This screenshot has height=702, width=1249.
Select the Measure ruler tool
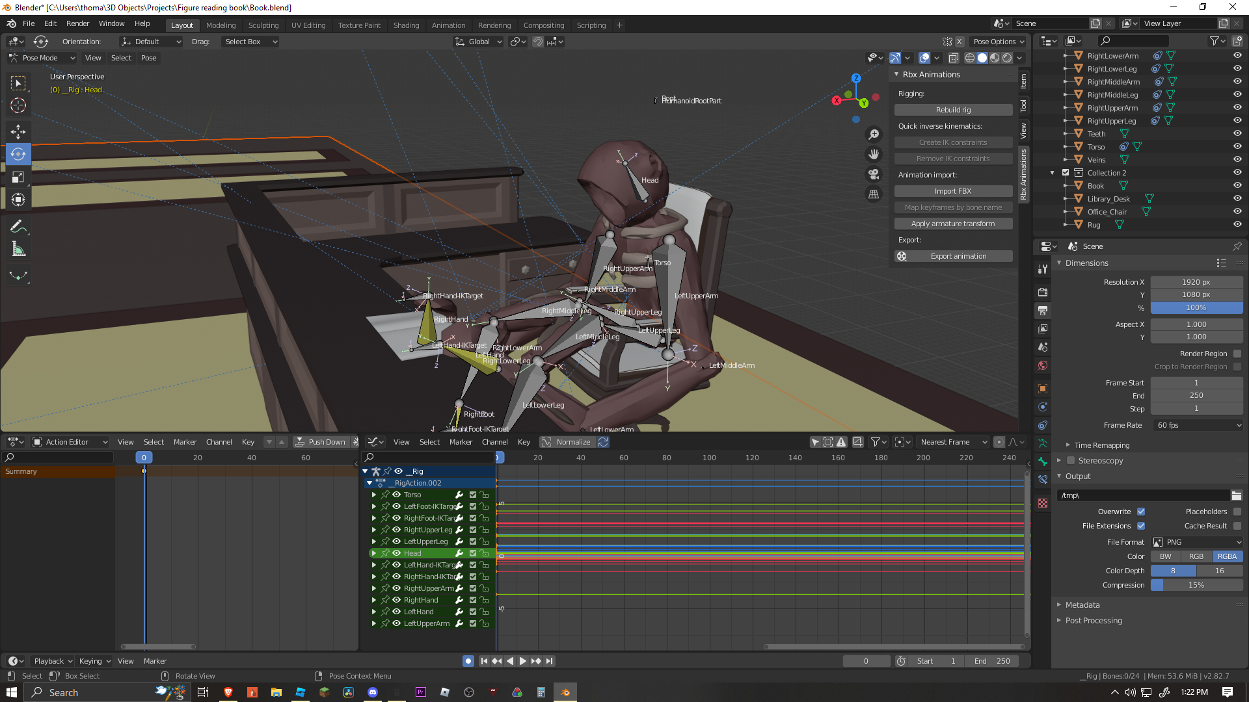pos(18,250)
